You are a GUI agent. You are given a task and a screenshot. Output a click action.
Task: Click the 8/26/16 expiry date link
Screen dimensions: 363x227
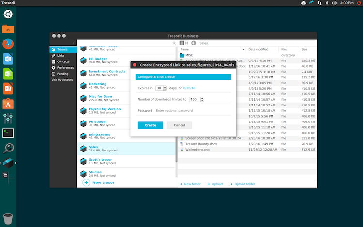[x=190, y=88]
